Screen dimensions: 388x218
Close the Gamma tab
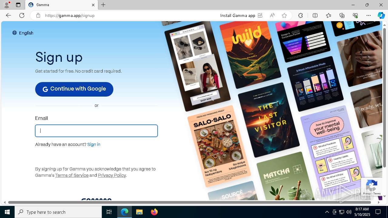tap(93, 5)
